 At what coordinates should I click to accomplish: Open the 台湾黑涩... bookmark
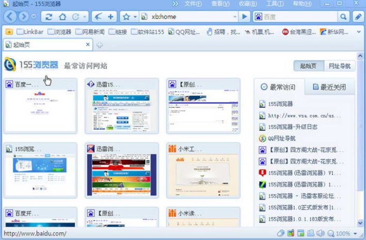[x=299, y=31]
